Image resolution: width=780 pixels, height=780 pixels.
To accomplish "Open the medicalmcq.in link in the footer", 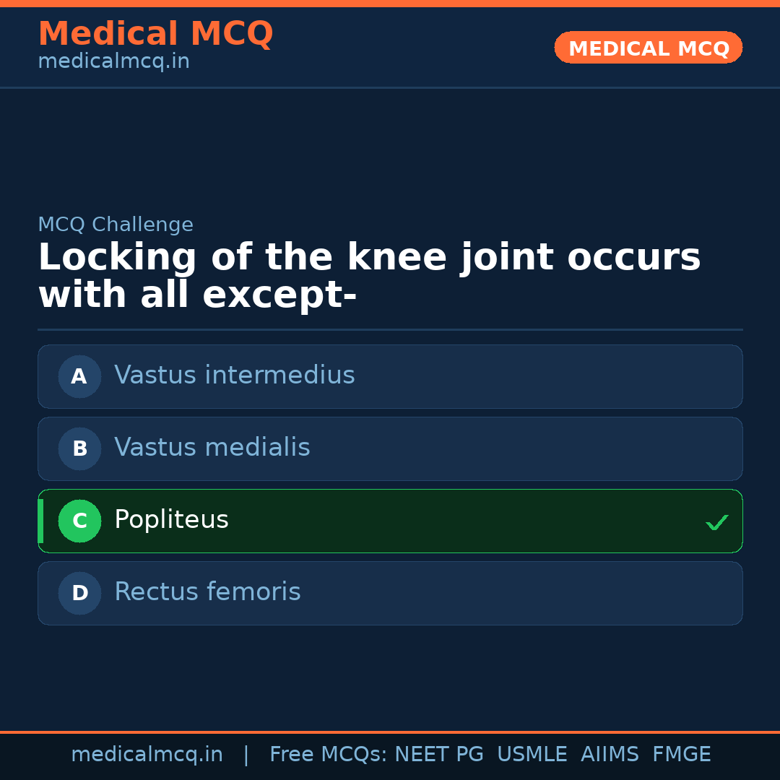I will pyautogui.click(x=147, y=755).
